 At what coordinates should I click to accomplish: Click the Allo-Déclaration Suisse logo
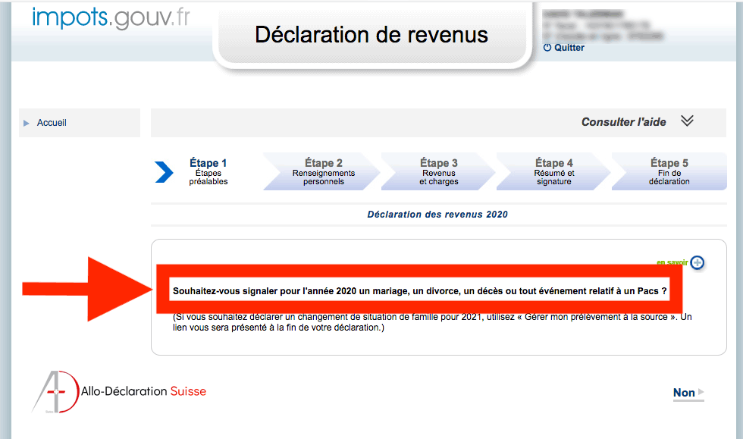120,391
